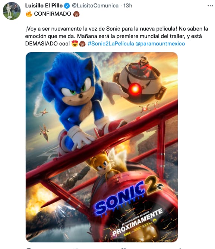Click the retweet icon under the poster

tap(76, 248)
